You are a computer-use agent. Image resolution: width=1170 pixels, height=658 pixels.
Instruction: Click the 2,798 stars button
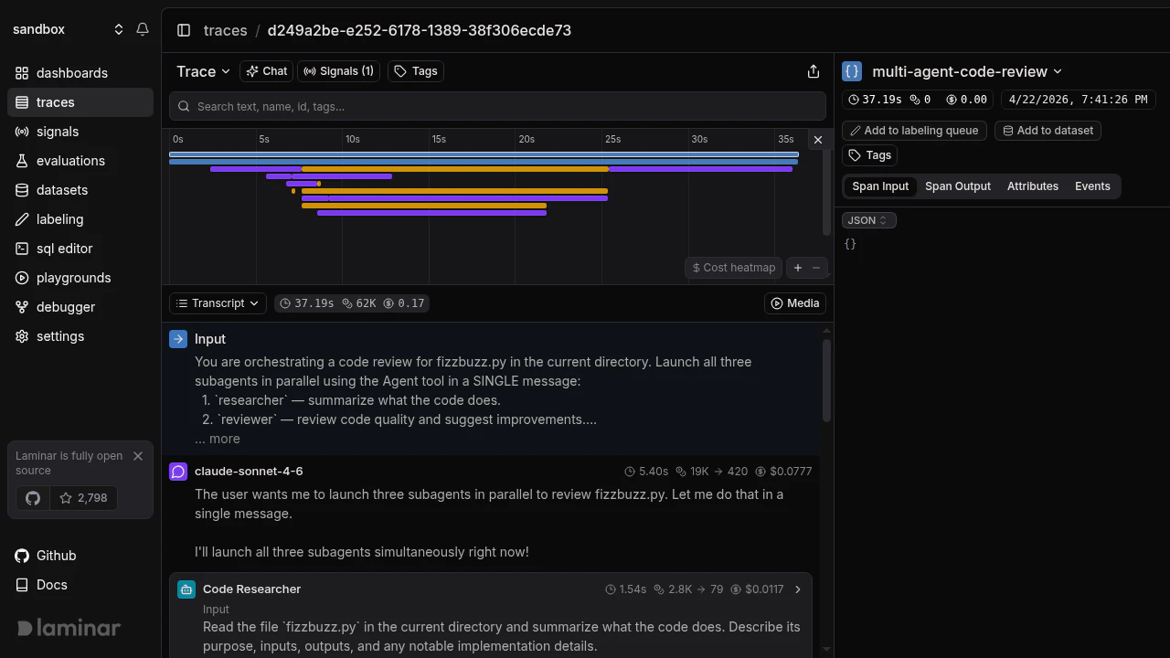83,498
